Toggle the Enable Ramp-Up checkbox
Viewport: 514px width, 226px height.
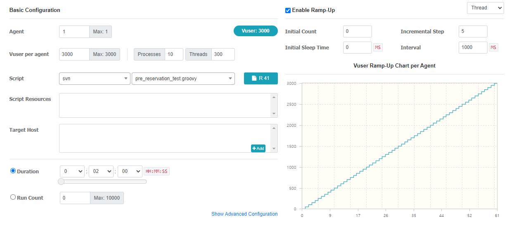(288, 10)
